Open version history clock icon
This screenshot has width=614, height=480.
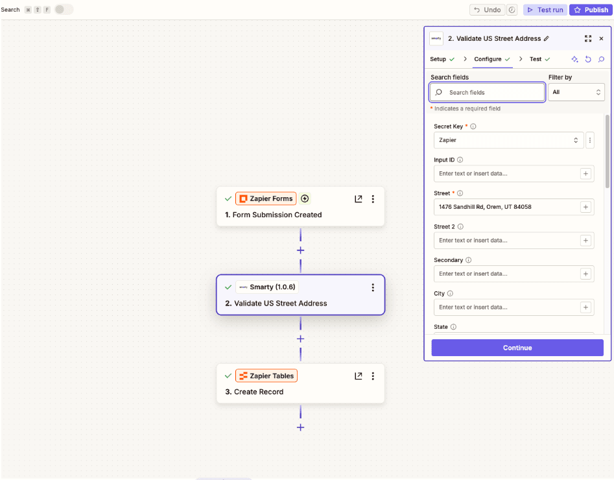(512, 10)
